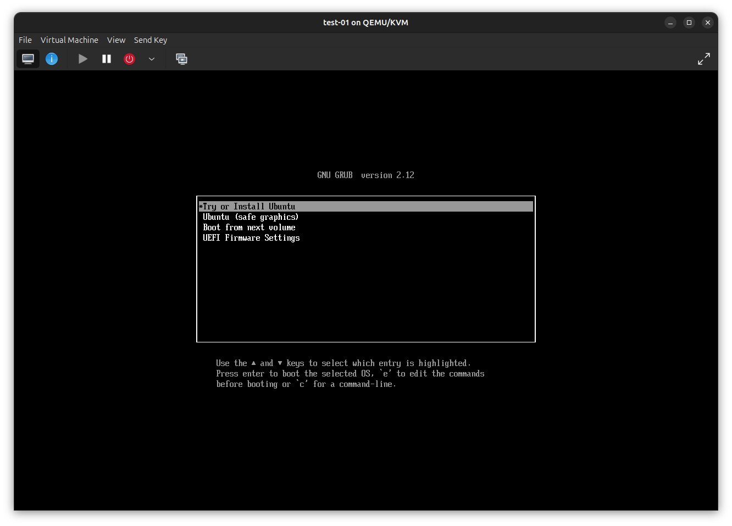Select 'UEFI Firmware Settings' in GRUB
This screenshot has width=732, height=526.
(251, 238)
